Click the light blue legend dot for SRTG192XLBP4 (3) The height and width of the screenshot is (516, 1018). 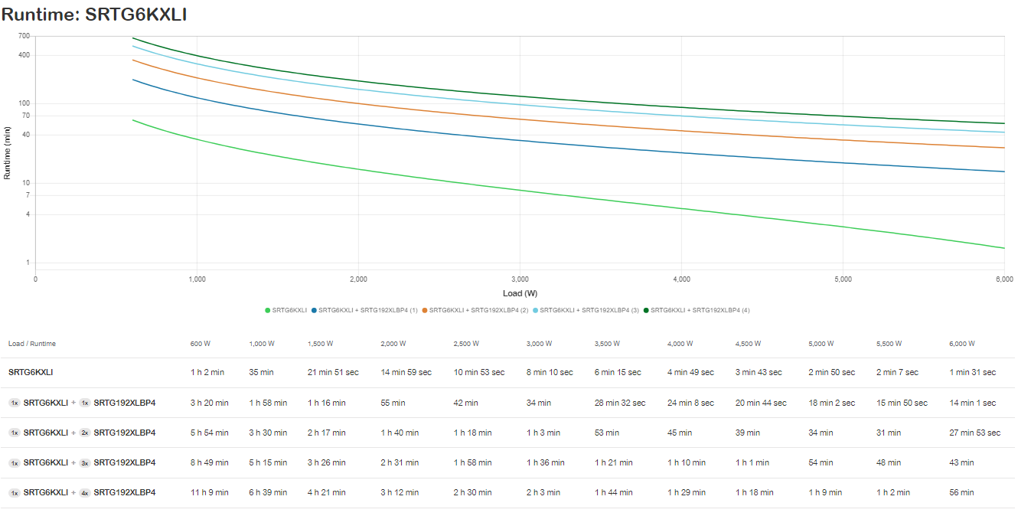(x=536, y=310)
